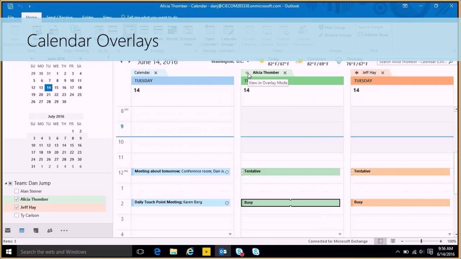The width and height of the screenshot is (461, 259).
Task: Click the Outlook taskbar icon
Action: (x=223, y=252)
